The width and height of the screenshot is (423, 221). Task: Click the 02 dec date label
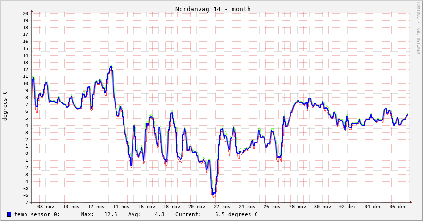(348, 207)
